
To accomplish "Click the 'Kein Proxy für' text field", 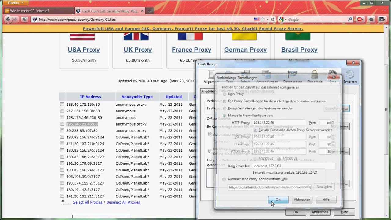I will click(294, 166).
